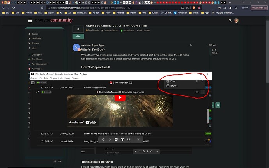Click the YouTube play button thumbnail
The width and height of the screenshot is (269, 168).
click(x=120, y=97)
